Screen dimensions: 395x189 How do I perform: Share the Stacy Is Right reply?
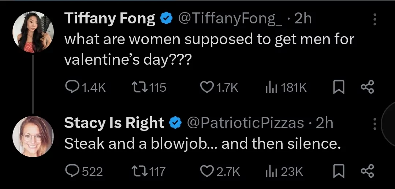point(368,171)
